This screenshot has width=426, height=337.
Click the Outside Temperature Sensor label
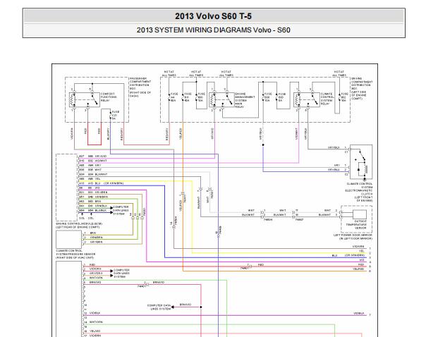pyautogui.click(x=356, y=225)
